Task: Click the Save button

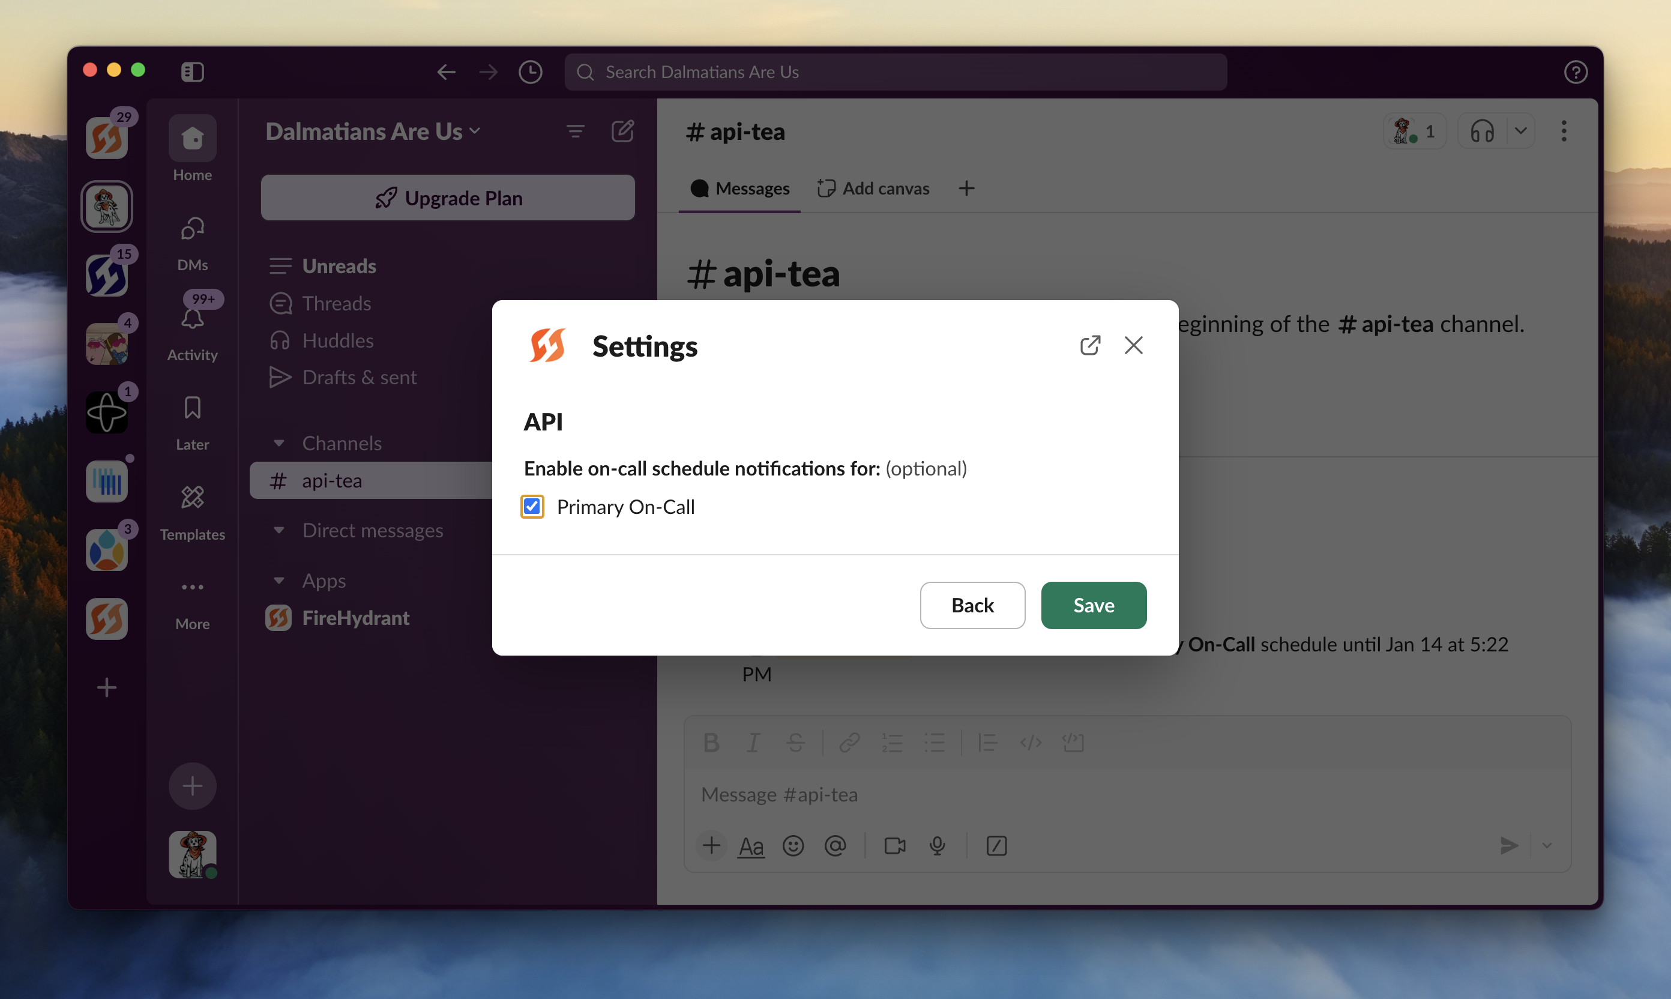Action: [x=1093, y=605]
